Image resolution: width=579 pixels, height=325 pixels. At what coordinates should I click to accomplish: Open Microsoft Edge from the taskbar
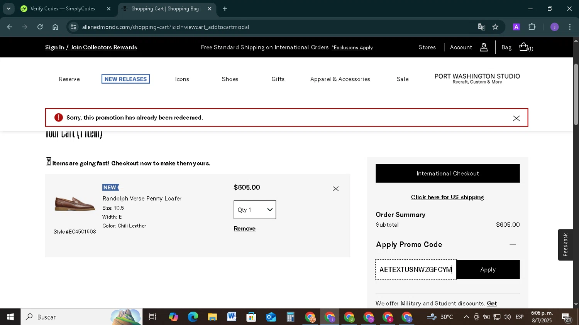(x=193, y=317)
